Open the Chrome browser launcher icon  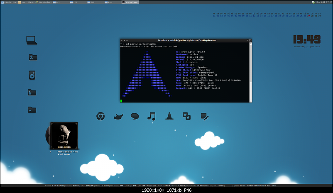100,116
